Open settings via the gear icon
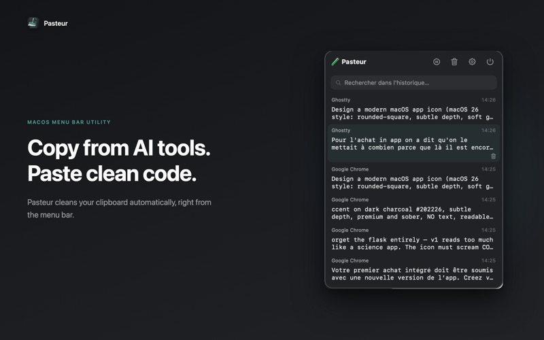 point(472,62)
